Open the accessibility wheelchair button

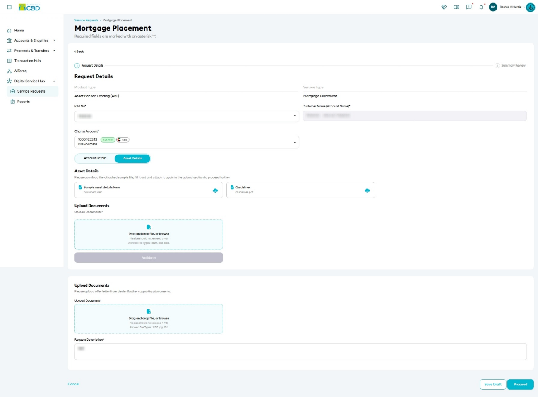(531, 7)
